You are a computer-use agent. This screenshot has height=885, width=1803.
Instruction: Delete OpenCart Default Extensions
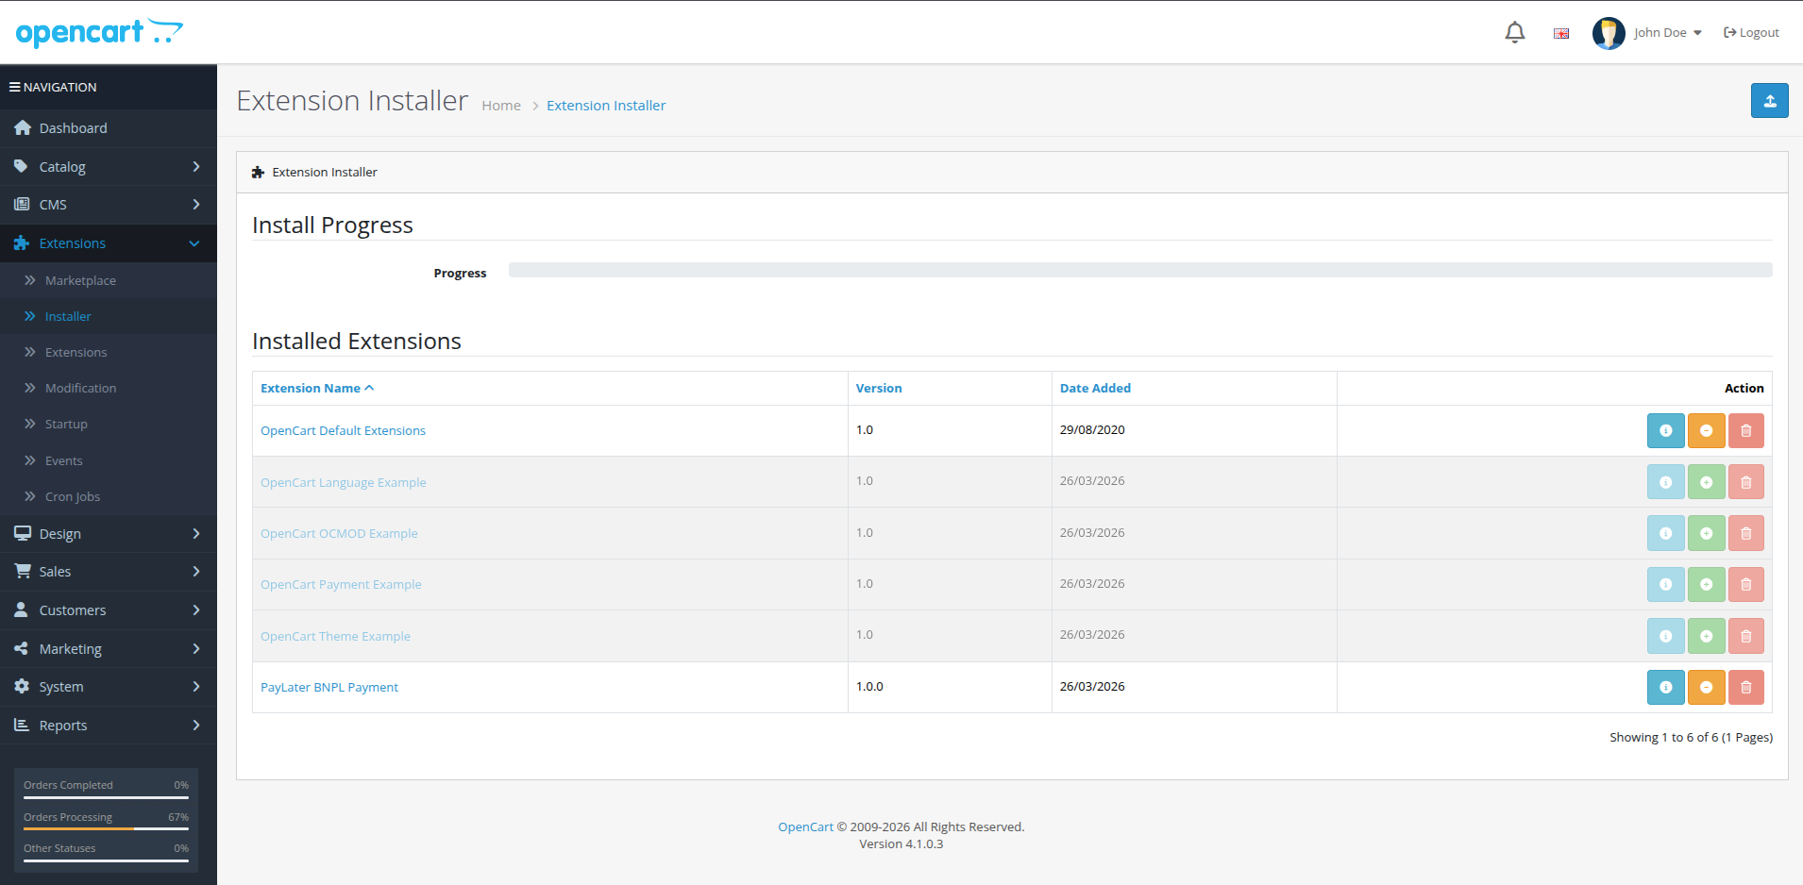pos(1746,431)
